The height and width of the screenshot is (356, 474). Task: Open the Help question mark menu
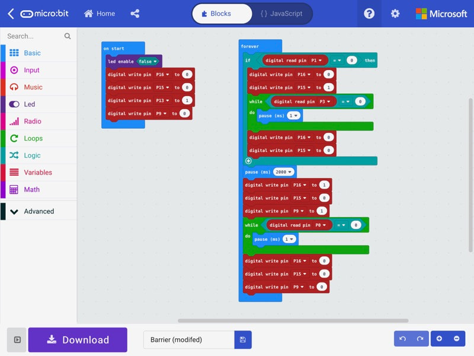click(x=369, y=14)
